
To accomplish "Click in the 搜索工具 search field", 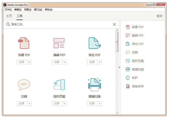I will [x=60, y=24].
